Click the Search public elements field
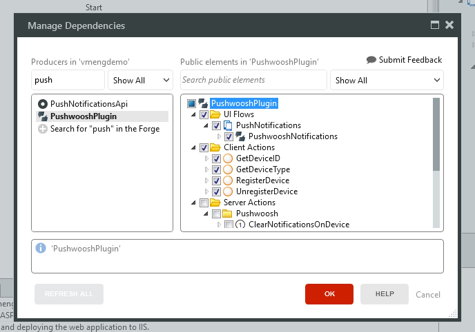Screen dimensions: 475x332 click(x=253, y=80)
